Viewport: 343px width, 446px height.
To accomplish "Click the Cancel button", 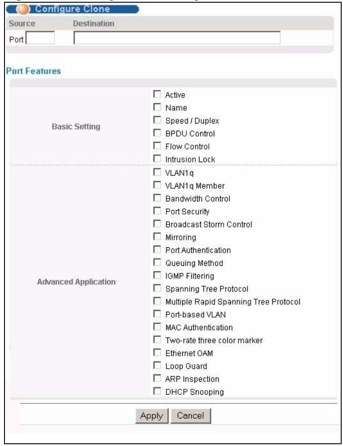I will pos(191,416).
